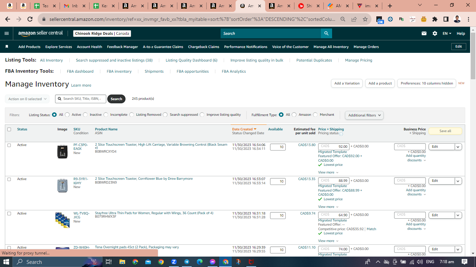Expand View more under the CAD$92.00 price
Viewport: 476px width, 267px height.
(x=328, y=172)
